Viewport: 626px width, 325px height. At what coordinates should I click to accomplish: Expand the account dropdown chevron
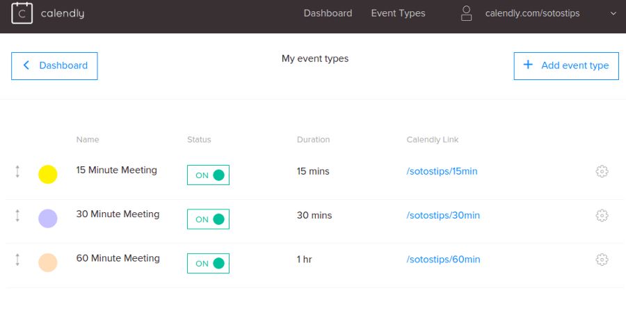tap(613, 14)
